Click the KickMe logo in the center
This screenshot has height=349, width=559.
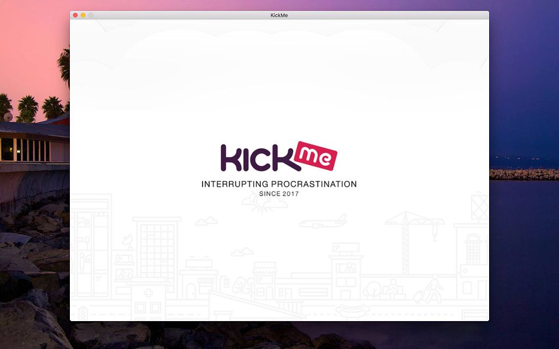[279, 156]
